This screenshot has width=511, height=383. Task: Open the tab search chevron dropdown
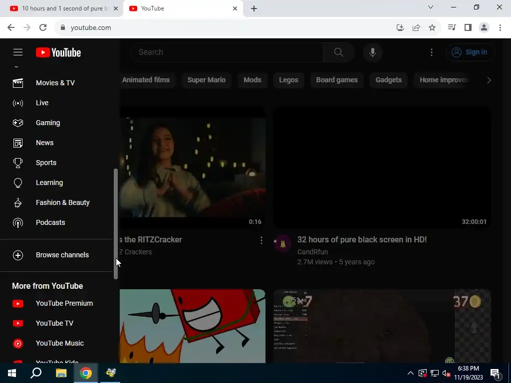(431, 7)
